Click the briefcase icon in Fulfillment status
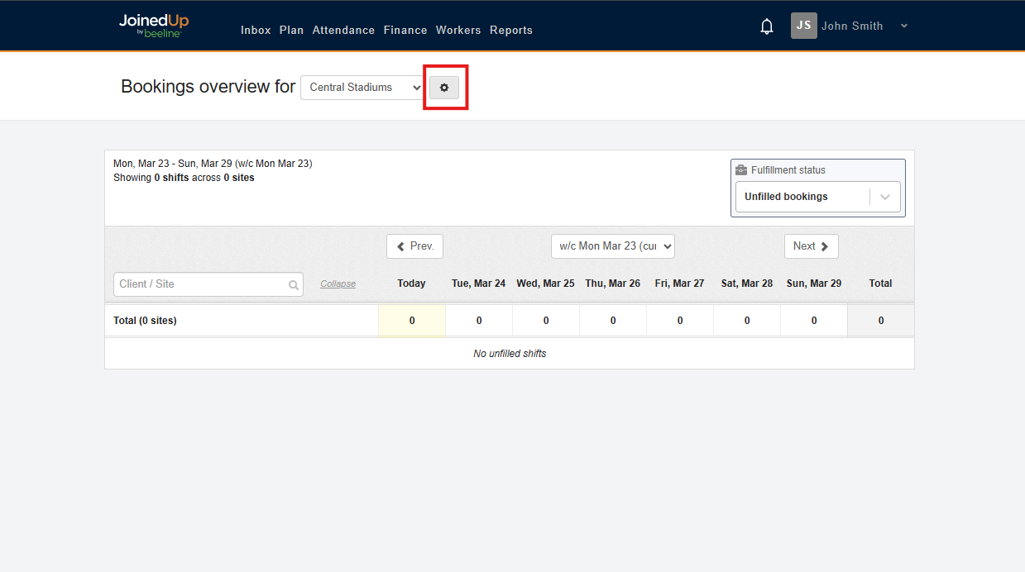 740,169
